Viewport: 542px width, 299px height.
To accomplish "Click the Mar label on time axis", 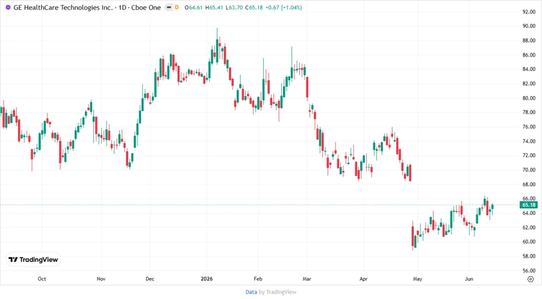I will (x=307, y=279).
